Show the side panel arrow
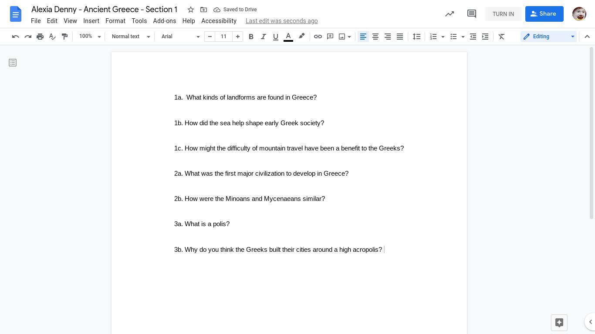 tap(590, 322)
